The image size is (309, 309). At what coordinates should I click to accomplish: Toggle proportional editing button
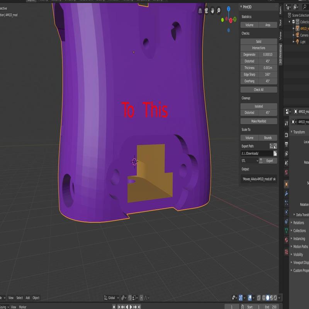(141, 297)
